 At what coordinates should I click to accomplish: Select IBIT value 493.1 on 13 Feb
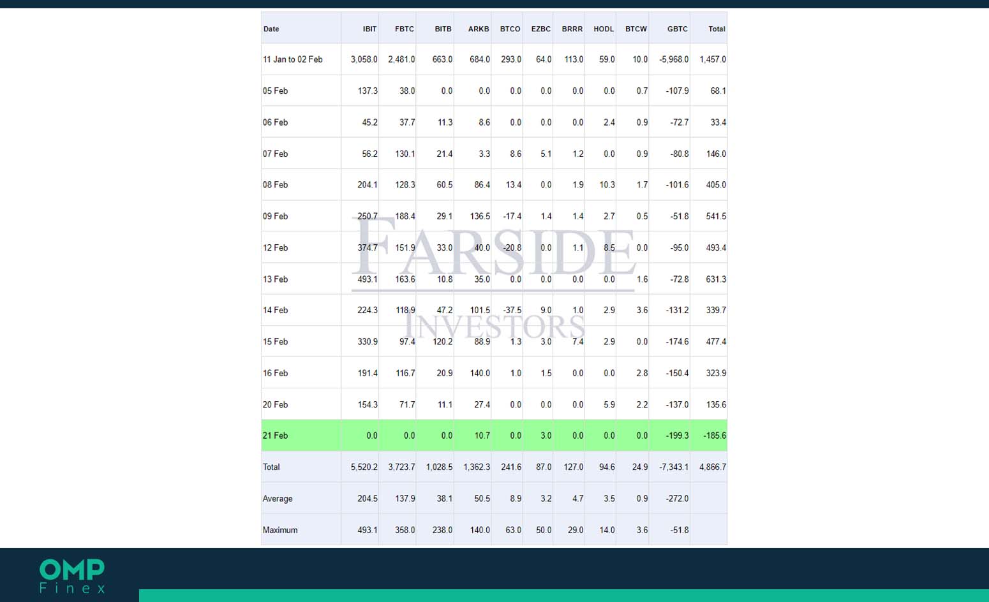[368, 279]
